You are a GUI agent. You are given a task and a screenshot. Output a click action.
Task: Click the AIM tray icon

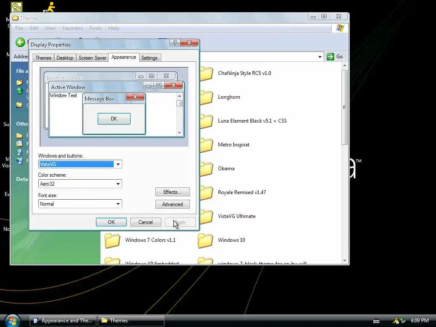coord(396,321)
